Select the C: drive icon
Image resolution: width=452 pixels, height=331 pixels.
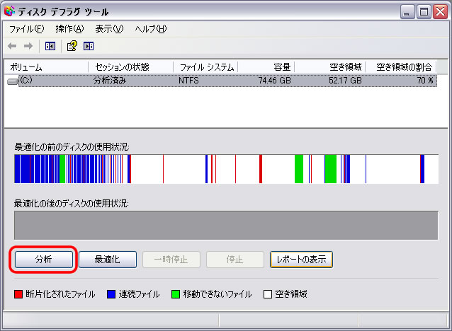pyautogui.click(x=13, y=81)
